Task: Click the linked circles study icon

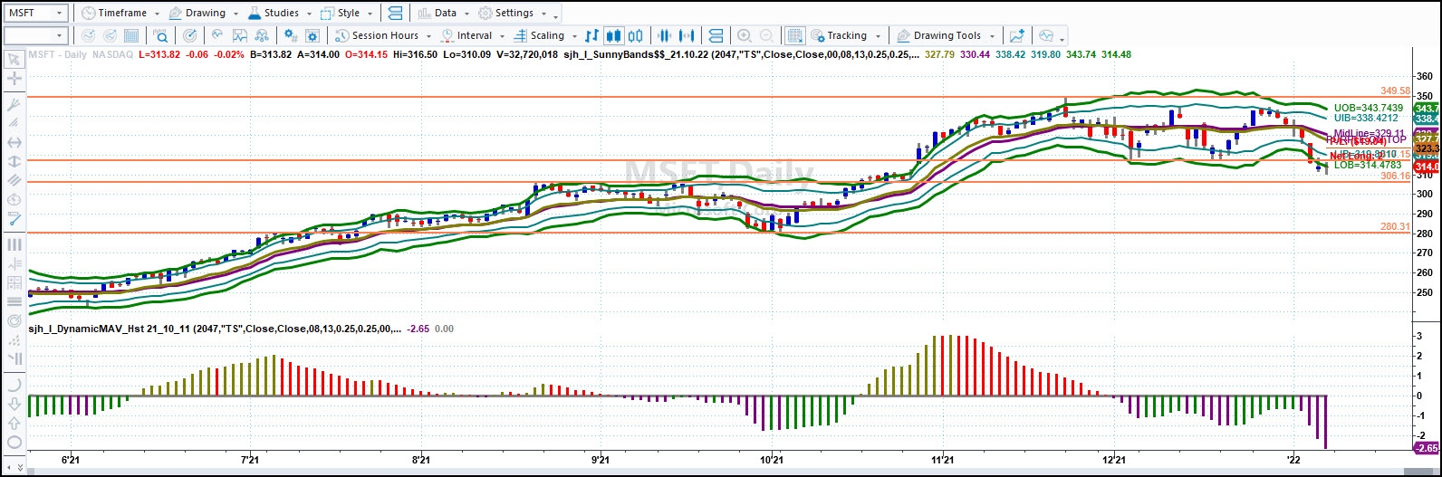Action: [263, 35]
